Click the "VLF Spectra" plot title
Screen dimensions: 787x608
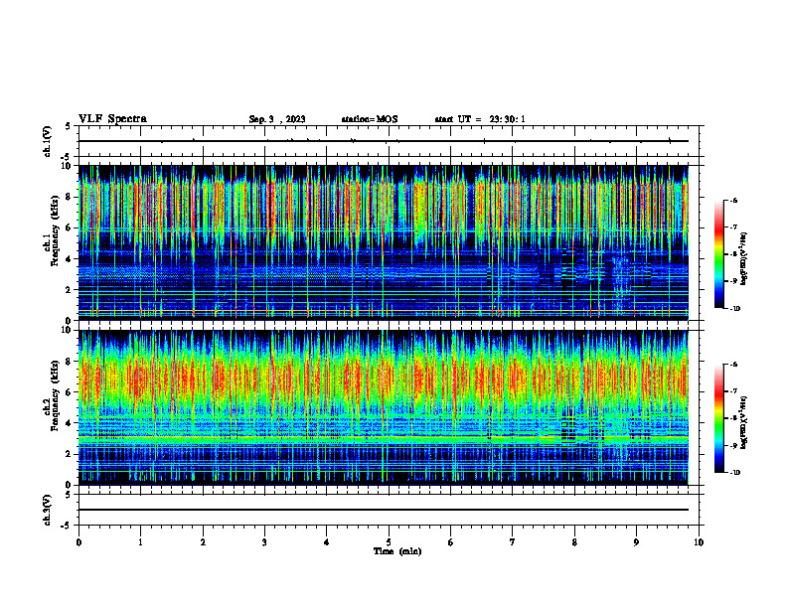tap(112, 119)
